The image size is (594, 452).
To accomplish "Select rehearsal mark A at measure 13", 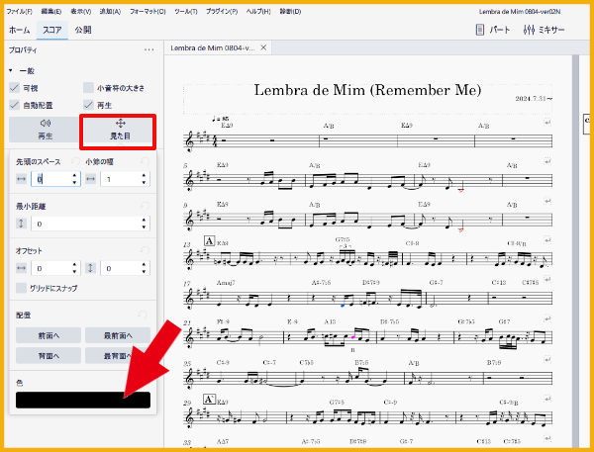I will click(x=209, y=240).
